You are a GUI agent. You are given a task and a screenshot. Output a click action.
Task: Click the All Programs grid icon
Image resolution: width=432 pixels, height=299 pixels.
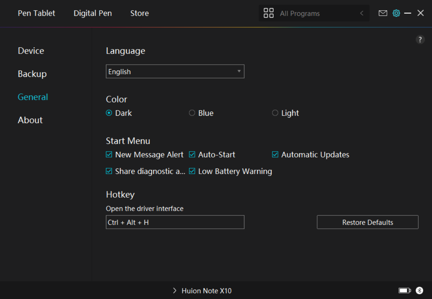point(268,13)
